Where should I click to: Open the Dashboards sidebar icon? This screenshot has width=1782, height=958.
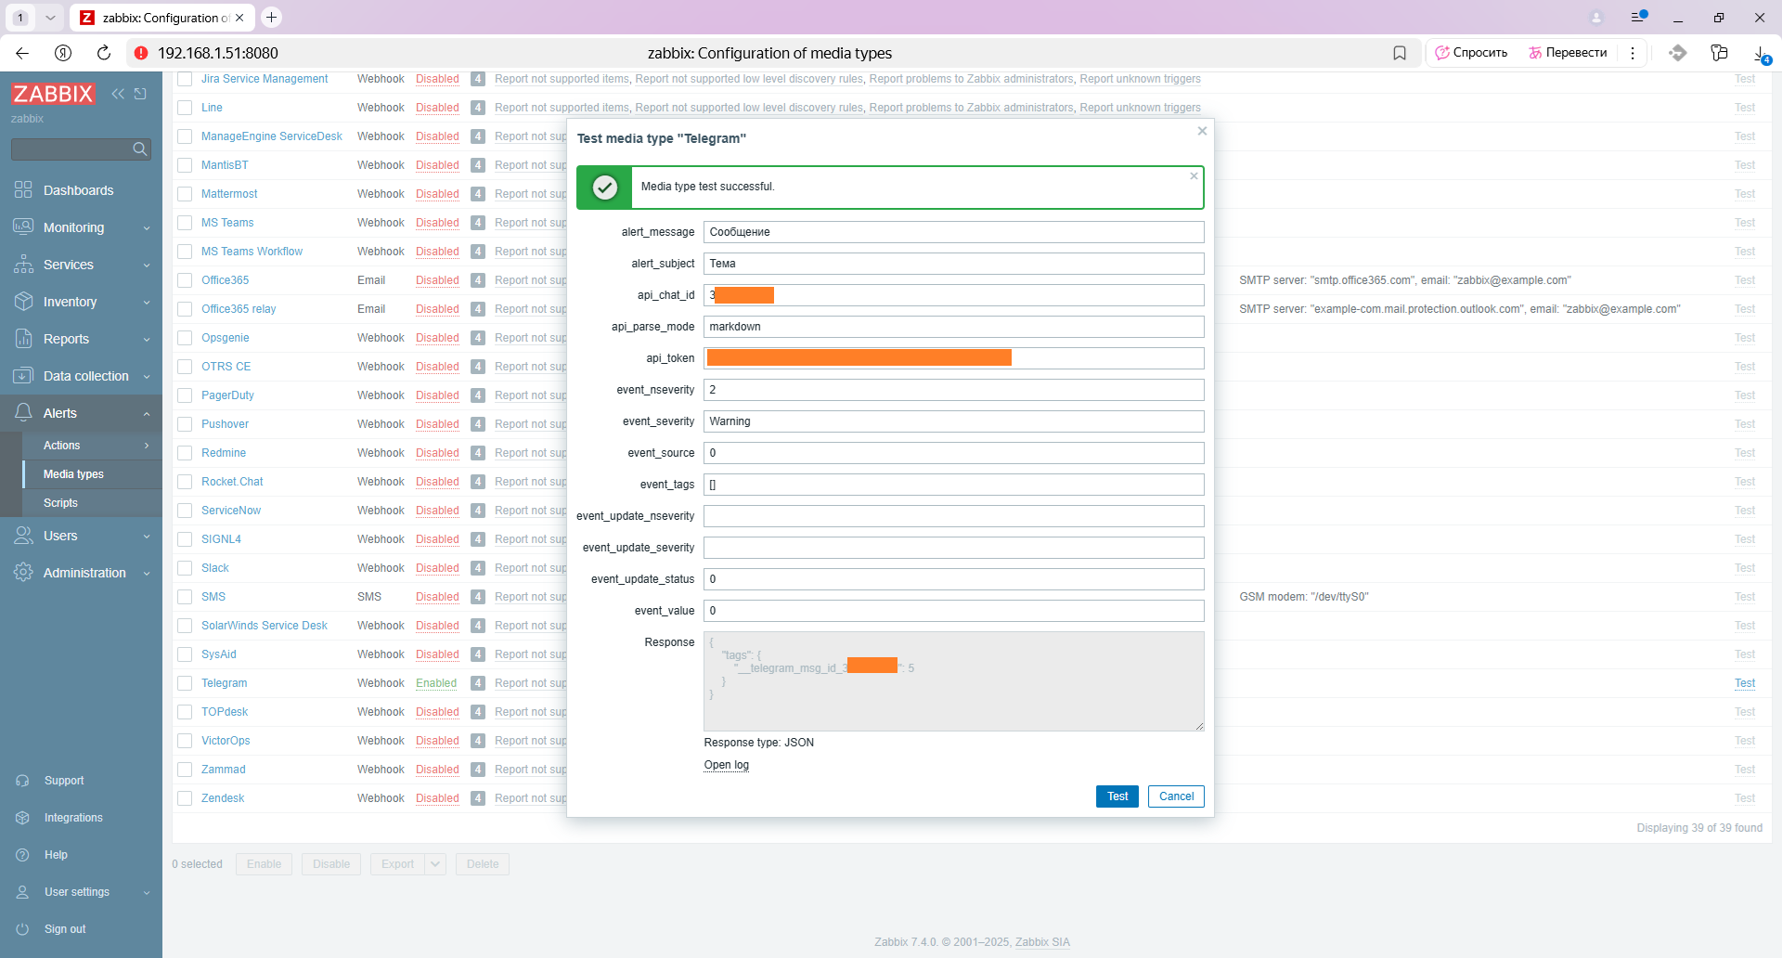23,189
